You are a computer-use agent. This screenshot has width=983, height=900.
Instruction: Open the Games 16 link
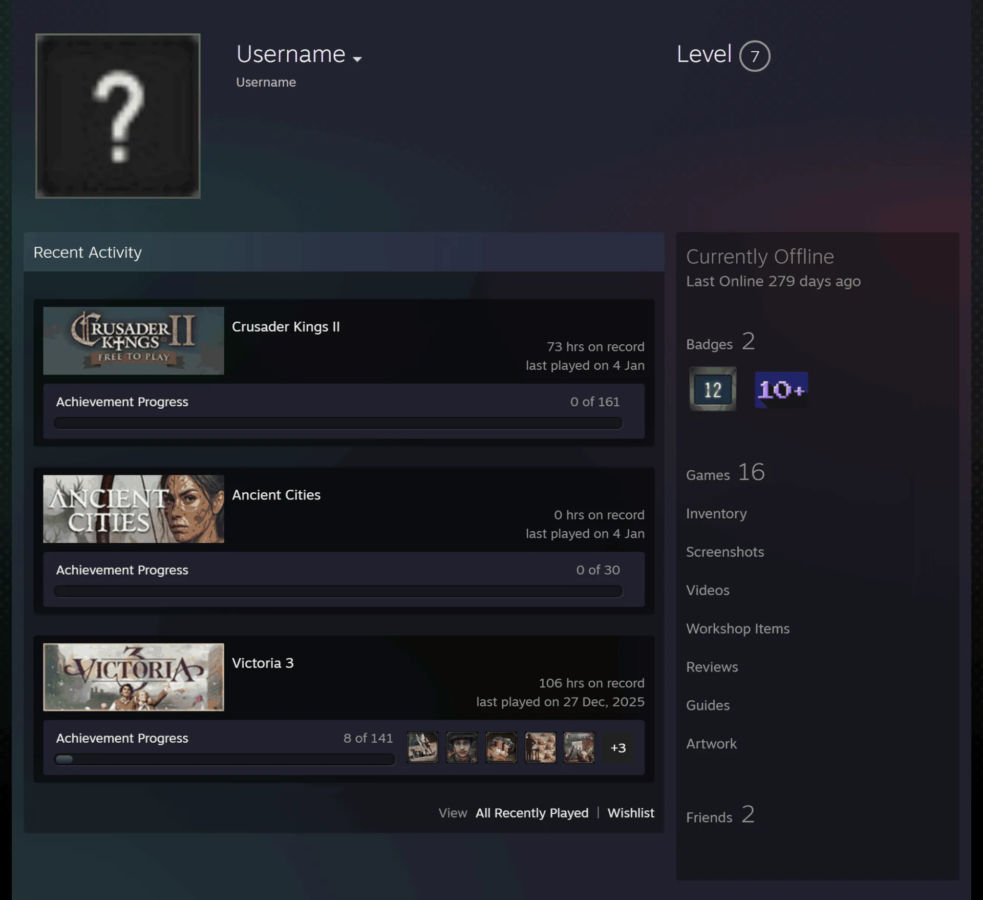click(725, 472)
